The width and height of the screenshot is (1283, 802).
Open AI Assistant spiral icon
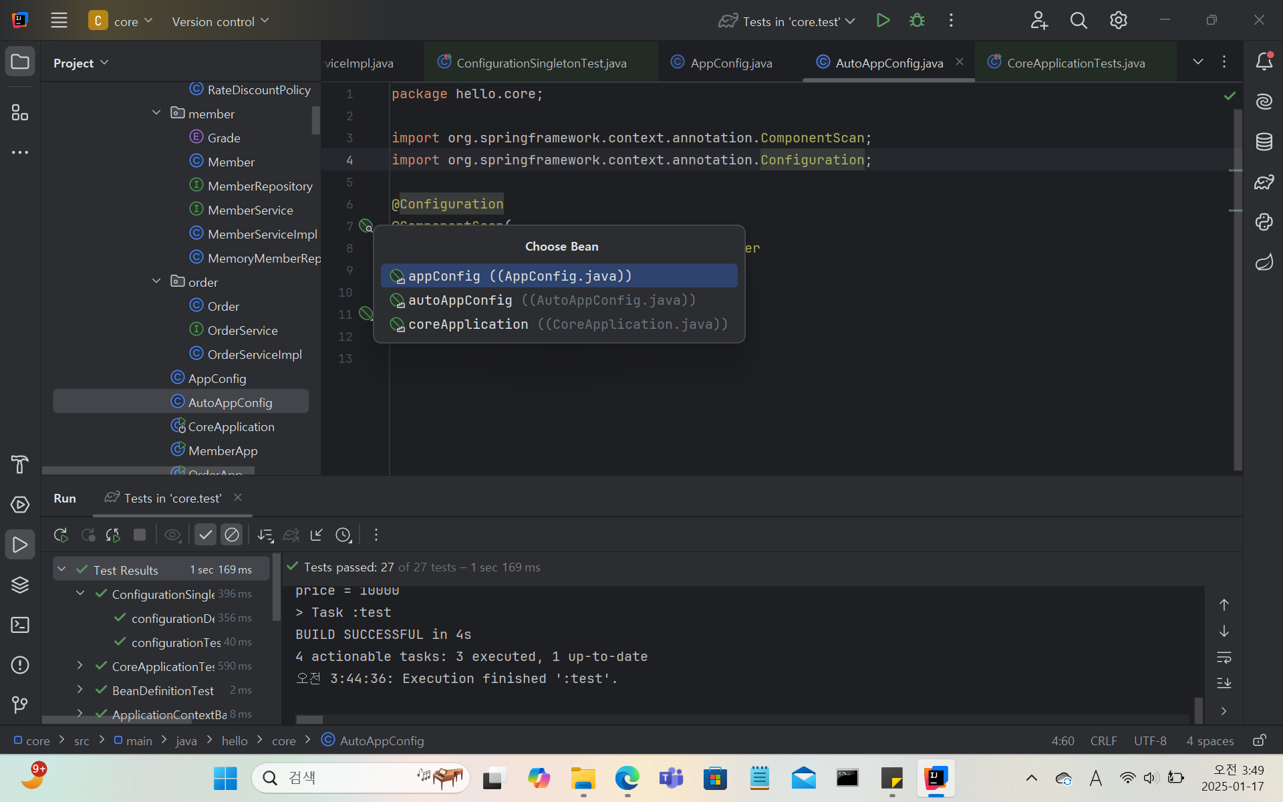coord(1264,102)
